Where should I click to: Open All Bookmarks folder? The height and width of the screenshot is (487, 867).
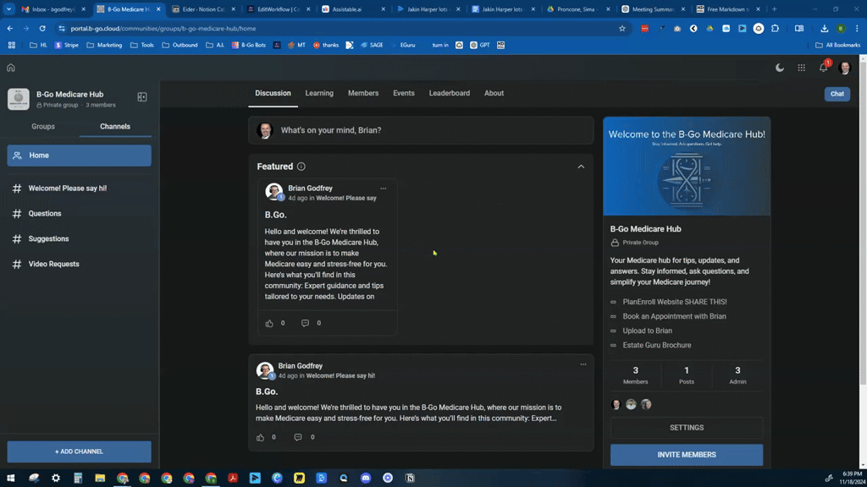838,46
